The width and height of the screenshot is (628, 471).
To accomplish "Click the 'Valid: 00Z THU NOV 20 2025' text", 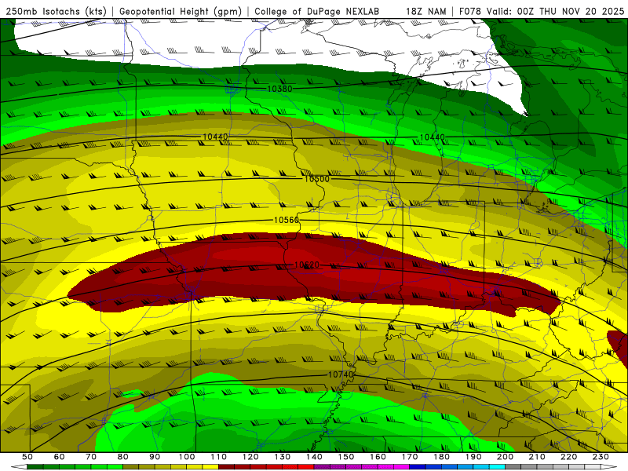I will click(555, 11).
